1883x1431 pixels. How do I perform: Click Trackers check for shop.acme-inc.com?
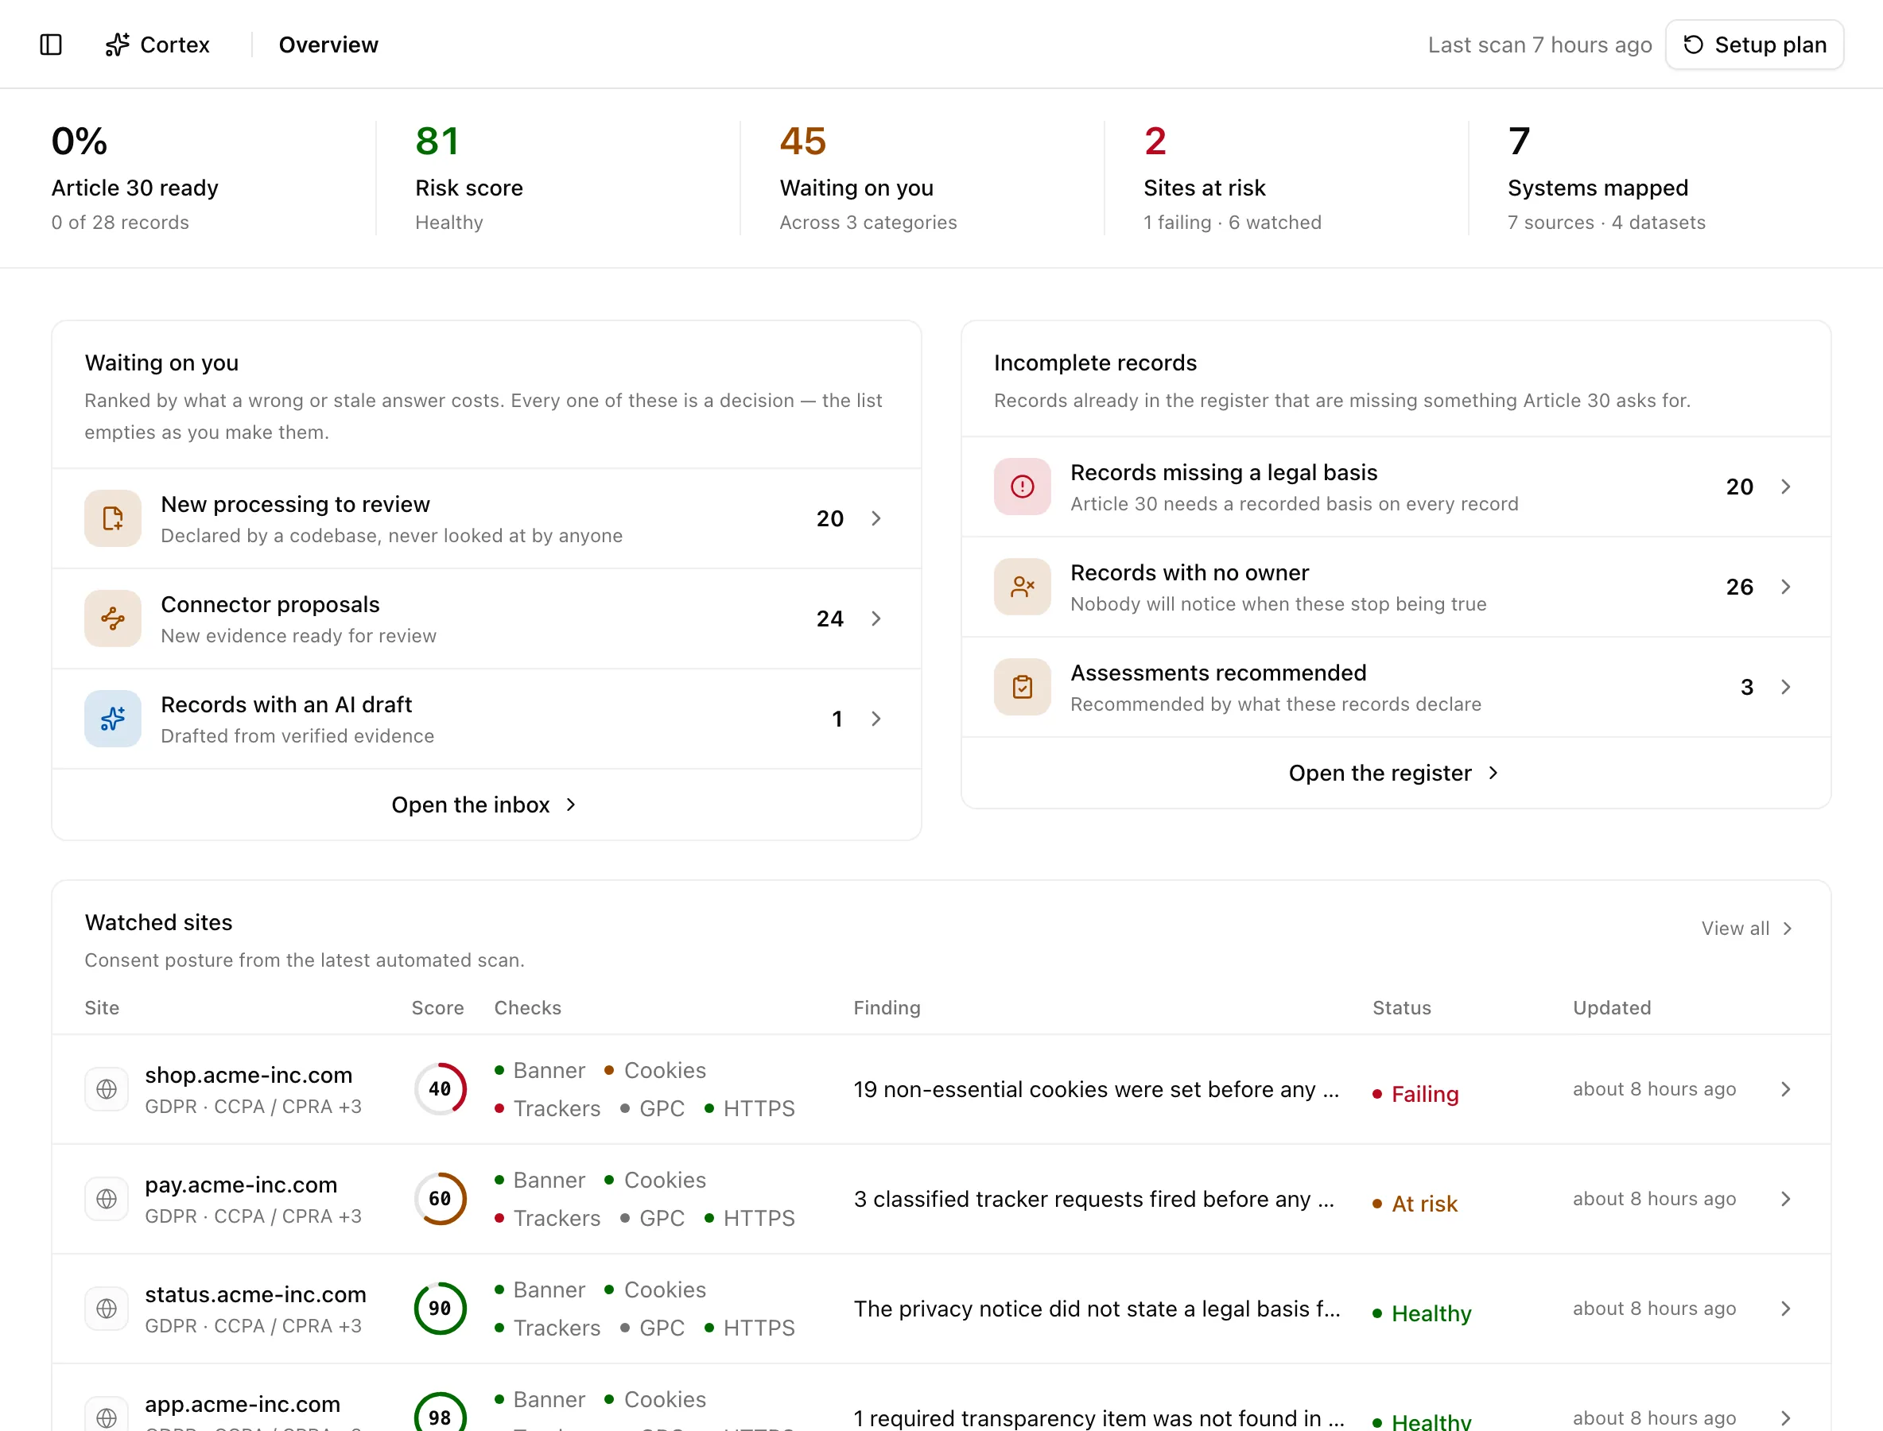pyautogui.click(x=547, y=1108)
